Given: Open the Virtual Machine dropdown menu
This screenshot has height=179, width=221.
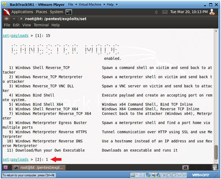Looking at the screenshot, I should (x=92, y=5).
